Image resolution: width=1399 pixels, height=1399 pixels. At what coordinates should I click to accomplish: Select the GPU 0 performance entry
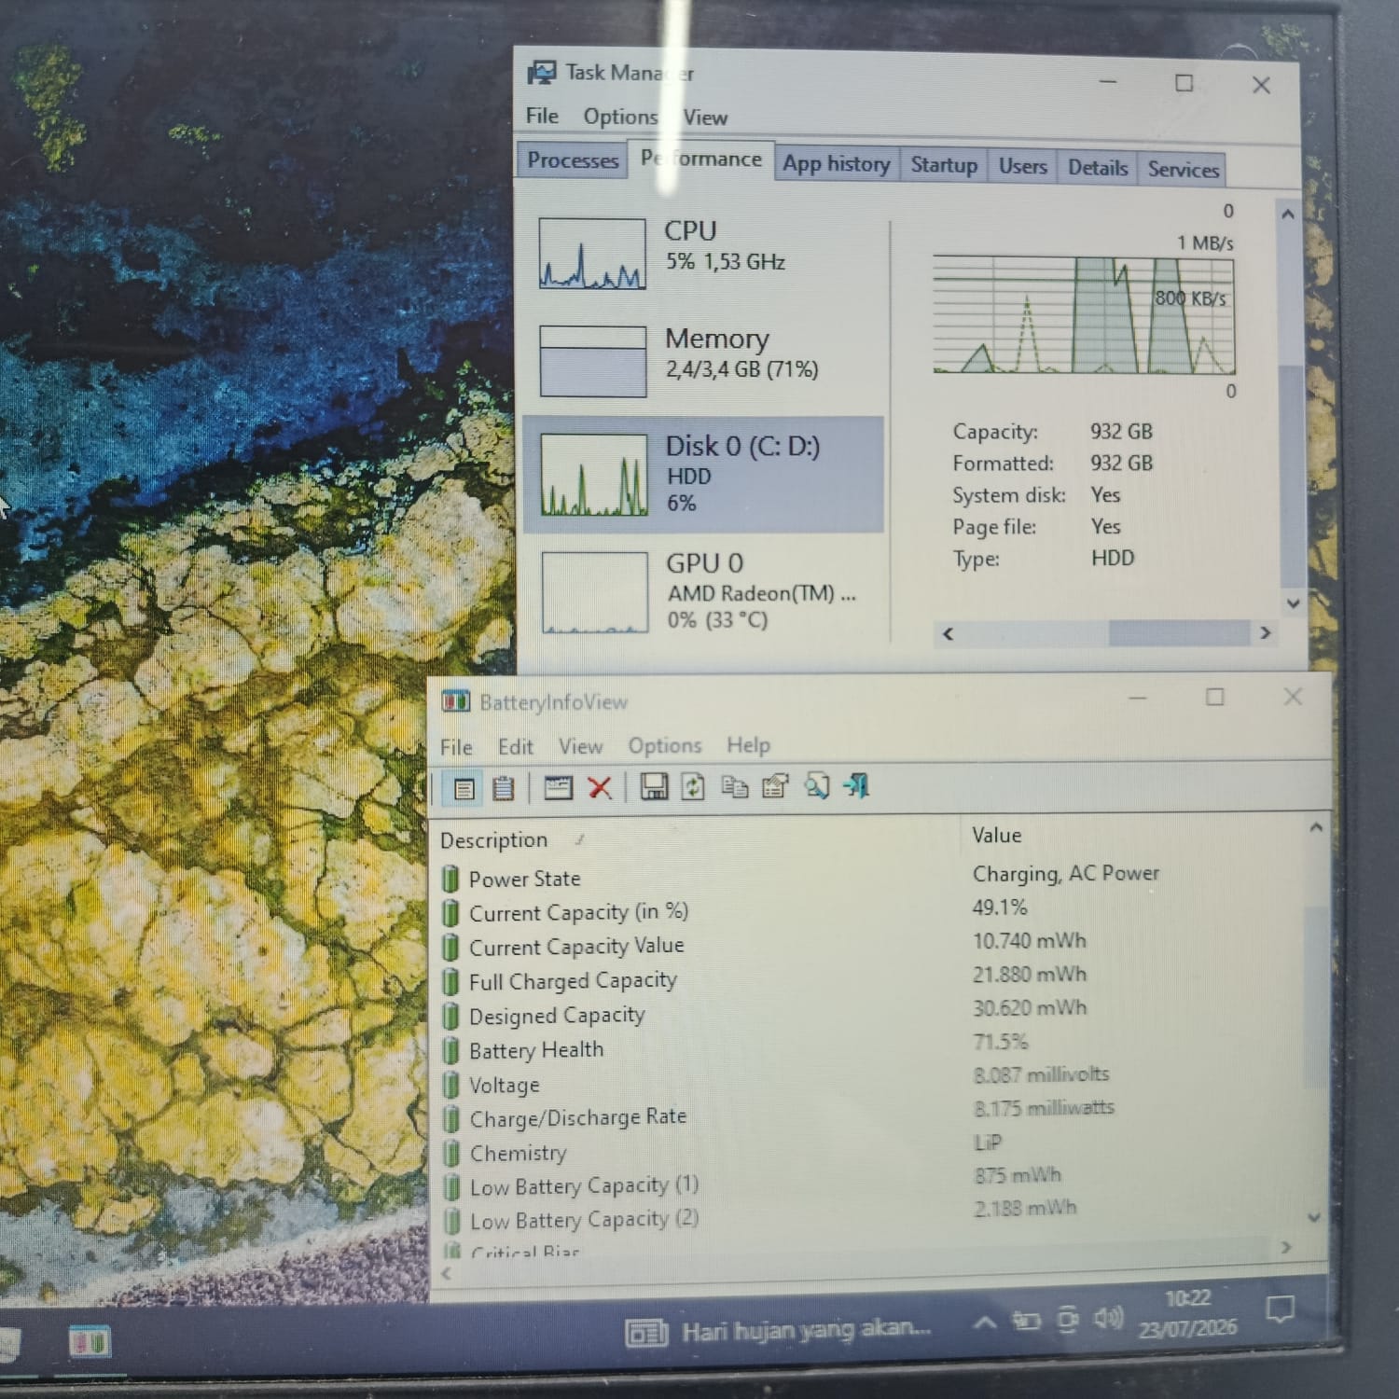click(x=704, y=591)
